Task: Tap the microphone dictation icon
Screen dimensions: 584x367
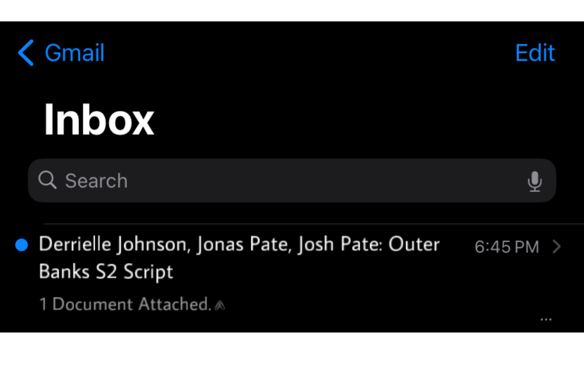Action: click(x=534, y=181)
